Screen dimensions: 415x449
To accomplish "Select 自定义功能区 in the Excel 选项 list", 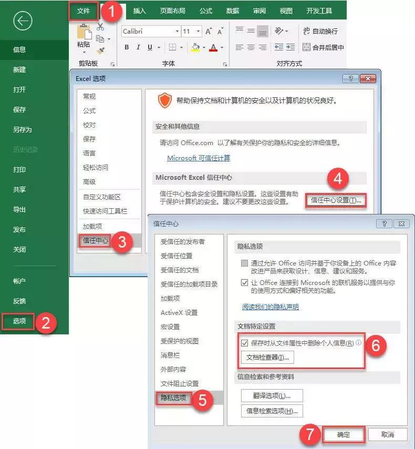I will 102,197.
